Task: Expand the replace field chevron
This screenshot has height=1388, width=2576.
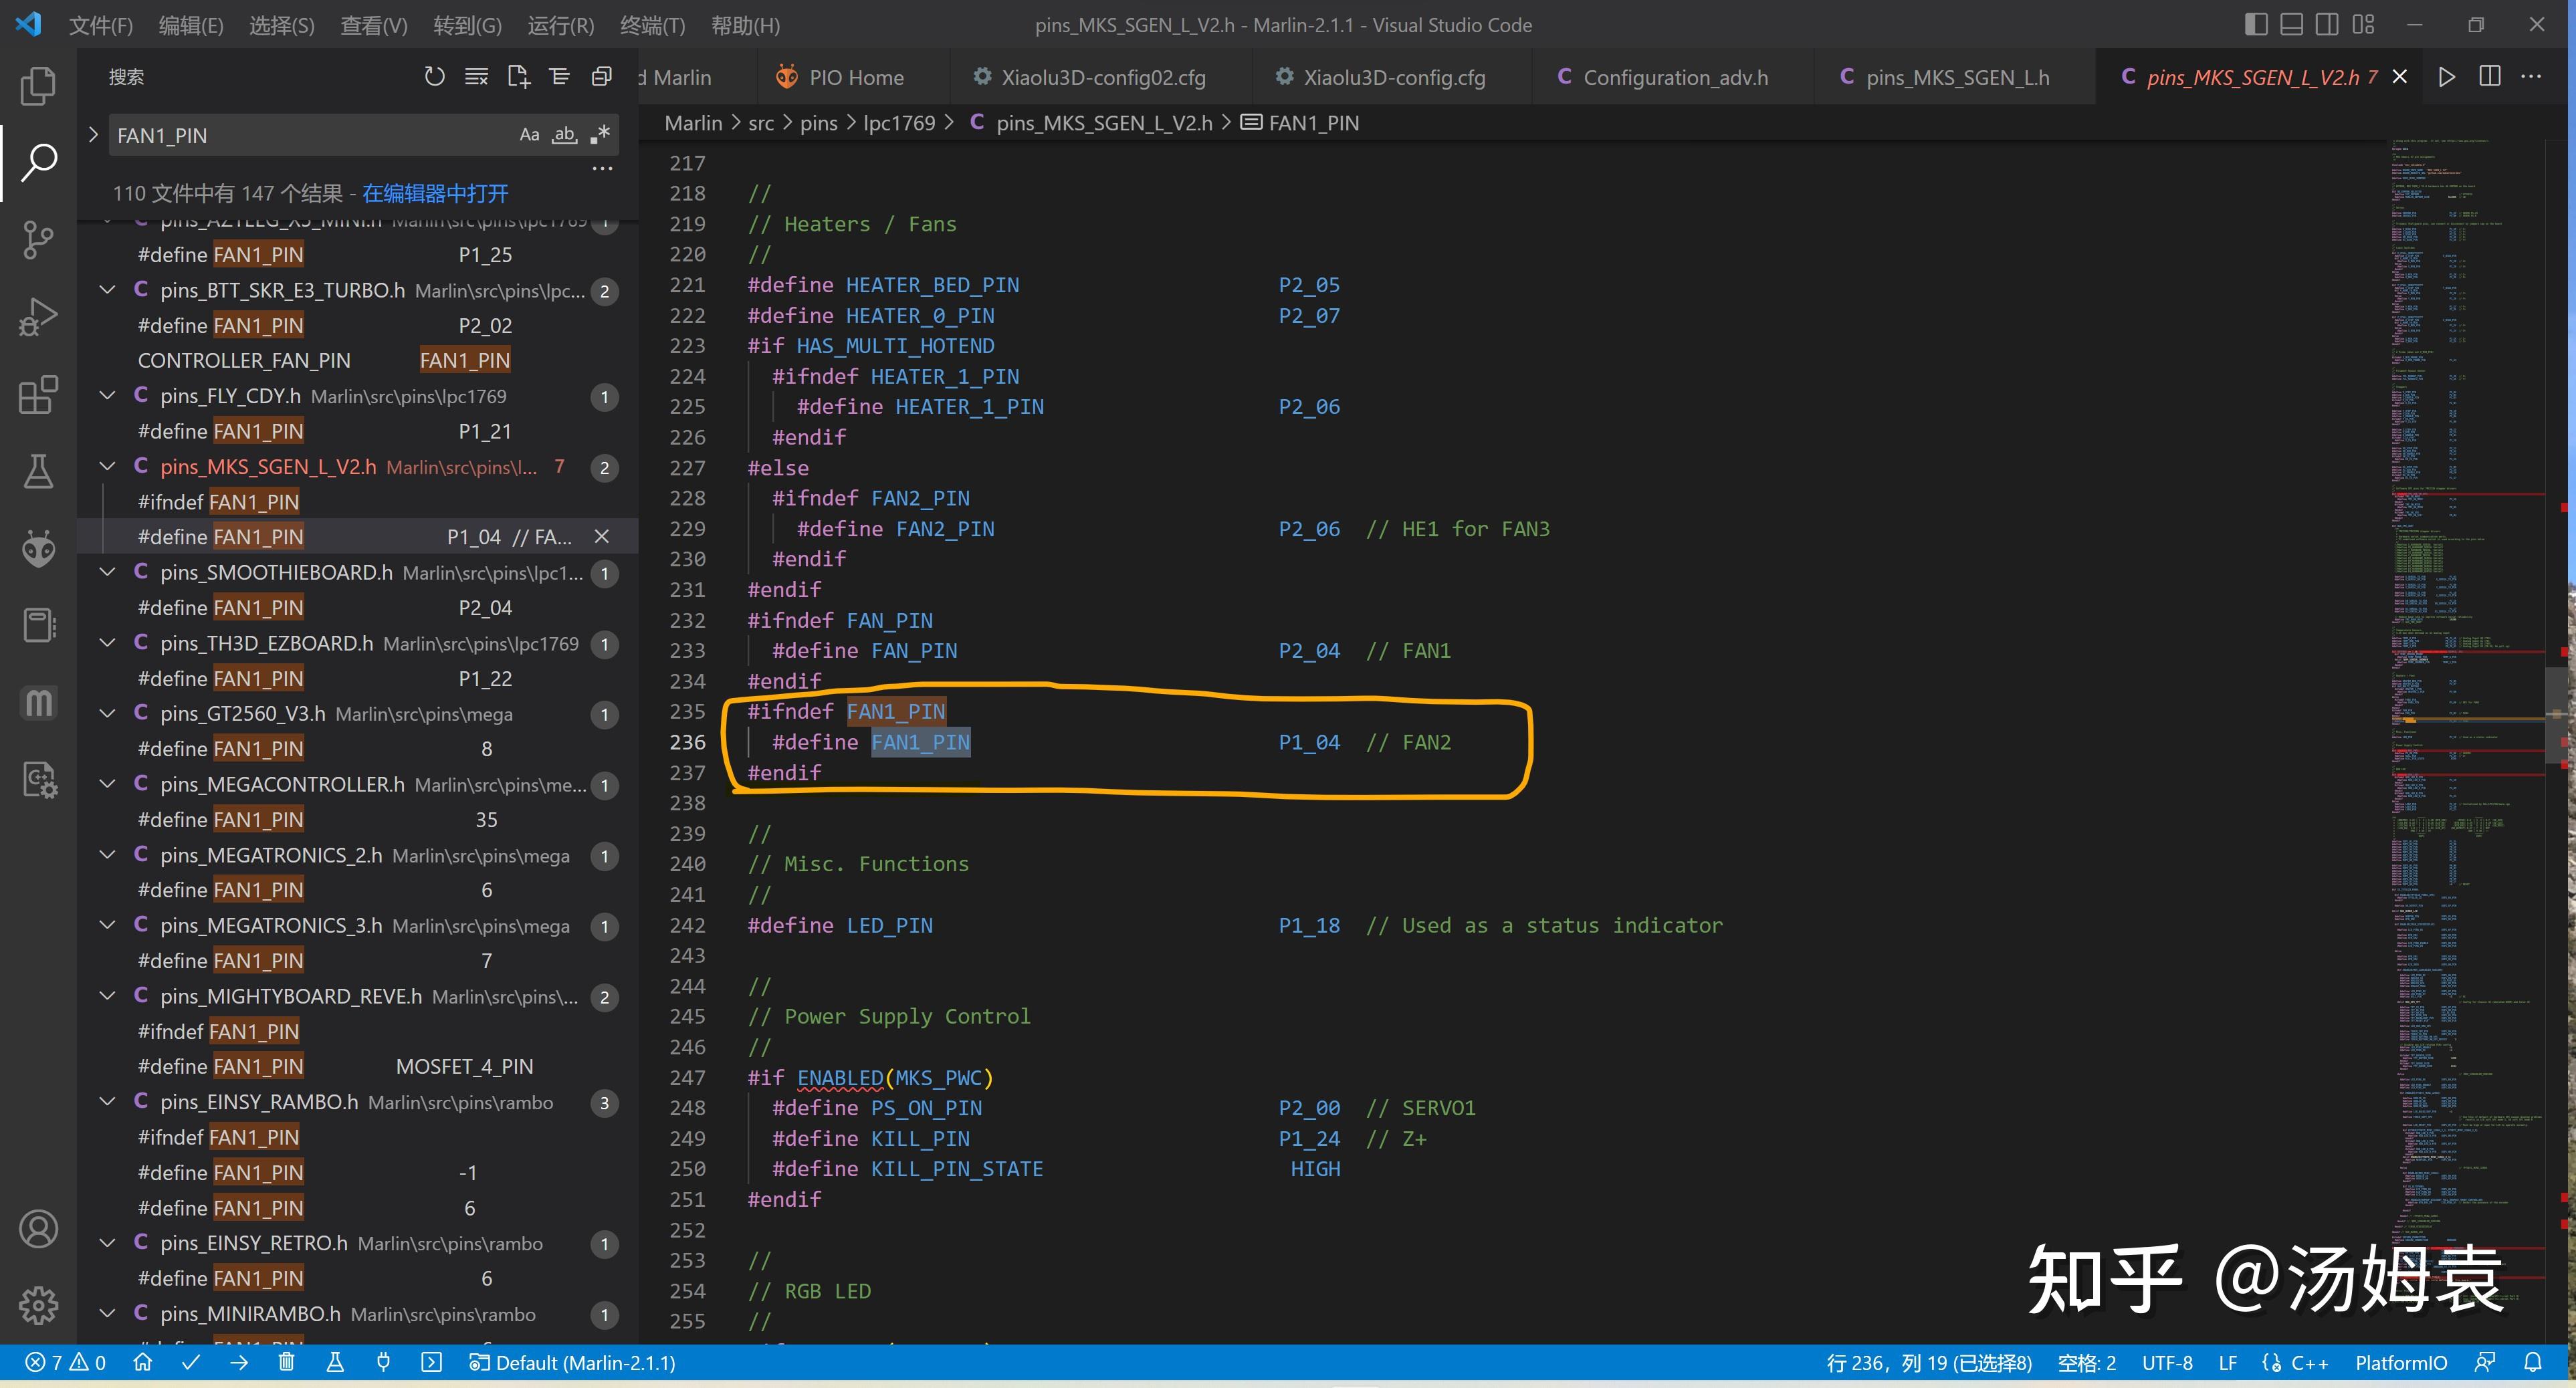Action: [x=93, y=134]
